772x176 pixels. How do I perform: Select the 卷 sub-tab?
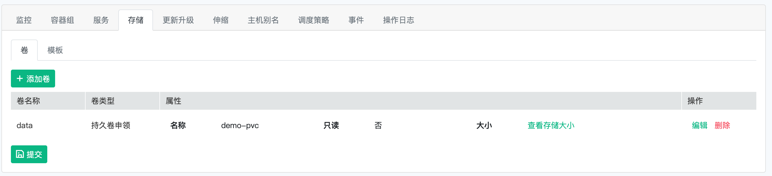click(24, 50)
